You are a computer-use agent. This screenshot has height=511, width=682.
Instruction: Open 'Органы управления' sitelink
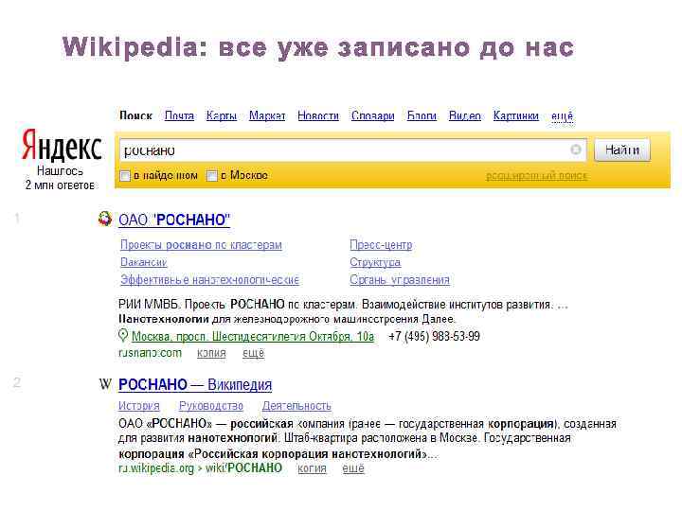400,280
